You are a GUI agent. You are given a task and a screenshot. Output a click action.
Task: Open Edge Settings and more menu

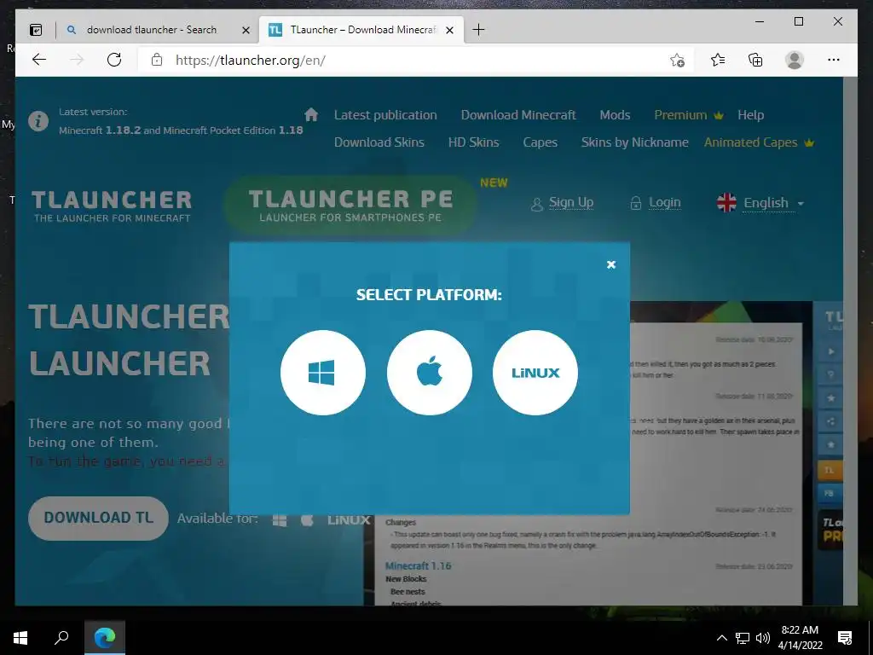click(834, 60)
